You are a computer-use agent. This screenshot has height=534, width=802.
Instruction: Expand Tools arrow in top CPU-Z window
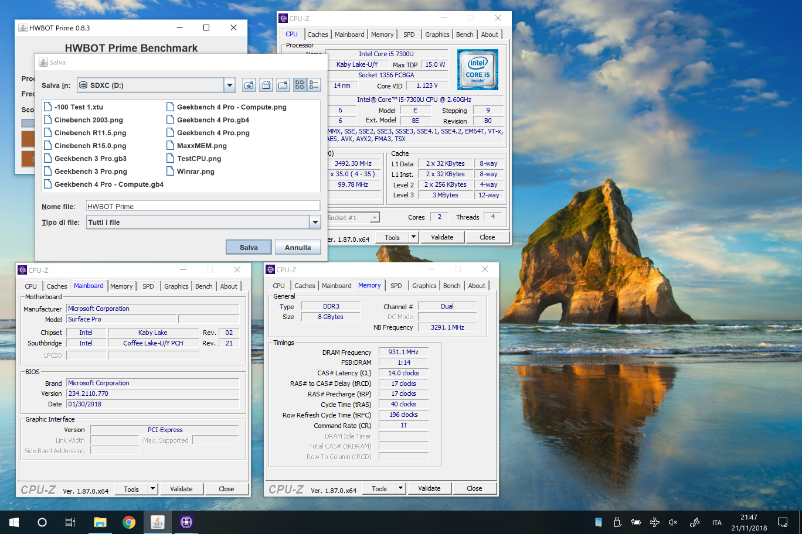pos(413,237)
